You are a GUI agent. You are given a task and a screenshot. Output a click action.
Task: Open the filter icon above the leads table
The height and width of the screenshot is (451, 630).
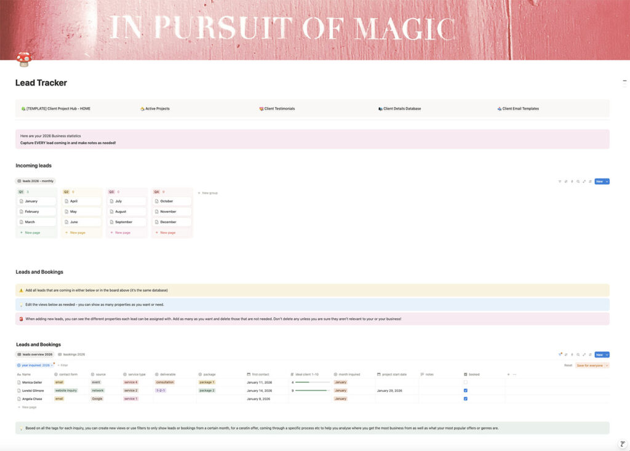tap(560, 354)
